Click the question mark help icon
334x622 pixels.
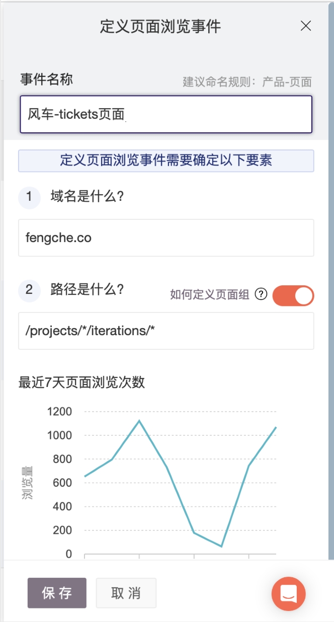coord(261,295)
